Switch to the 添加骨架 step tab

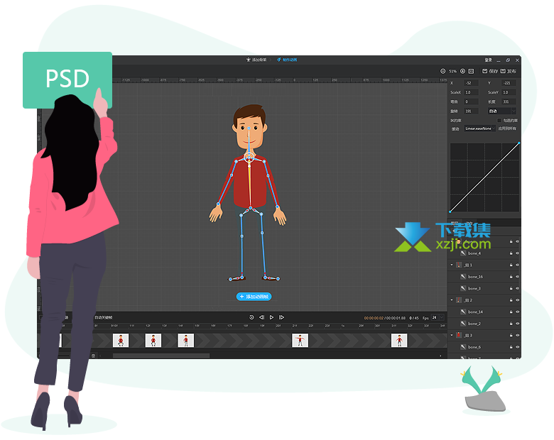tap(256, 60)
